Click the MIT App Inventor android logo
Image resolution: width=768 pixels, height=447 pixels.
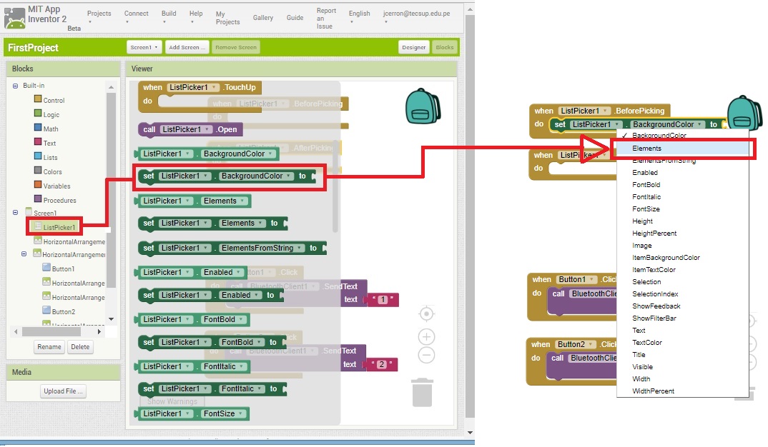14,18
